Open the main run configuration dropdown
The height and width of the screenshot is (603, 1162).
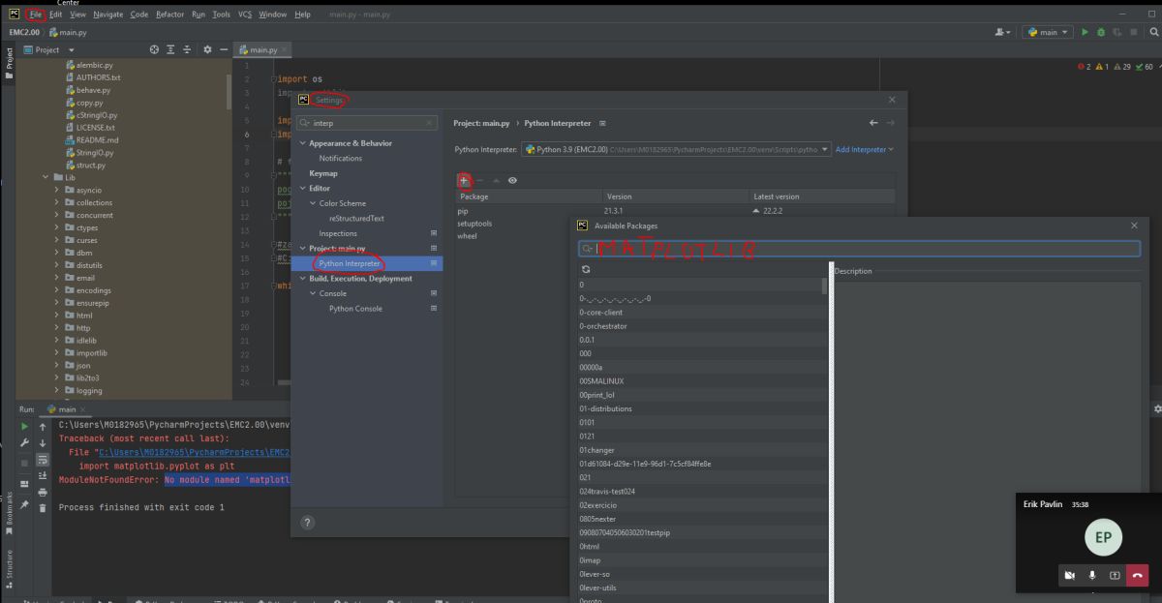(x=1049, y=32)
